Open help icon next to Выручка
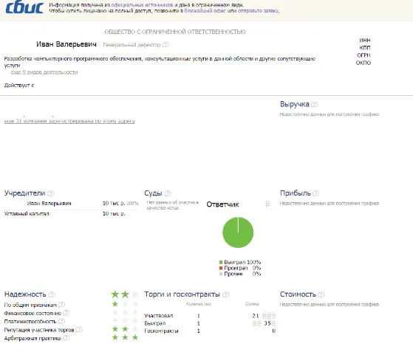The image size is (413, 352). click(x=315, y=105)
